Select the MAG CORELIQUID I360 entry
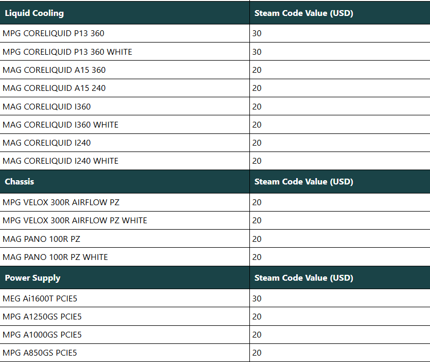This screenshot has height=362, width=430. tap(215, 106)
